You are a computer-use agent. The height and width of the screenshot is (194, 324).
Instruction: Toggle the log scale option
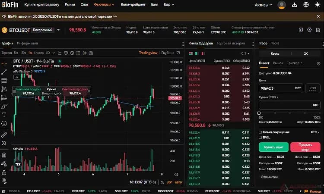coord(169,182)
